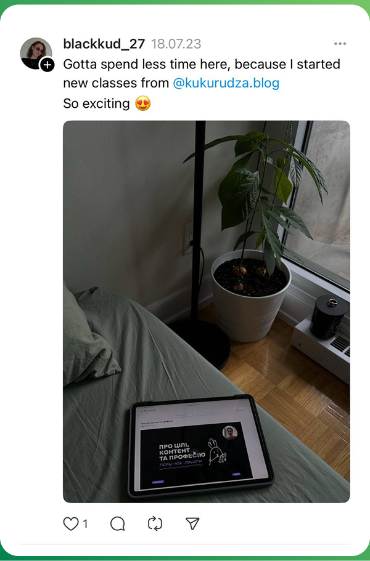This screenshot has width=370, height=561.
Task: Open the blackkud_27 username profile link
Action: pos(104,44)
